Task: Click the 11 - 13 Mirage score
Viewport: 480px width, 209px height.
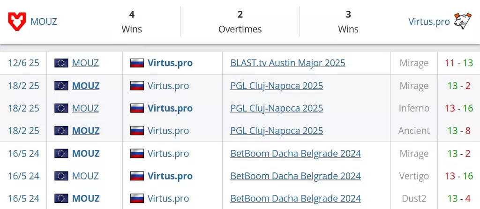Action: 459,63
